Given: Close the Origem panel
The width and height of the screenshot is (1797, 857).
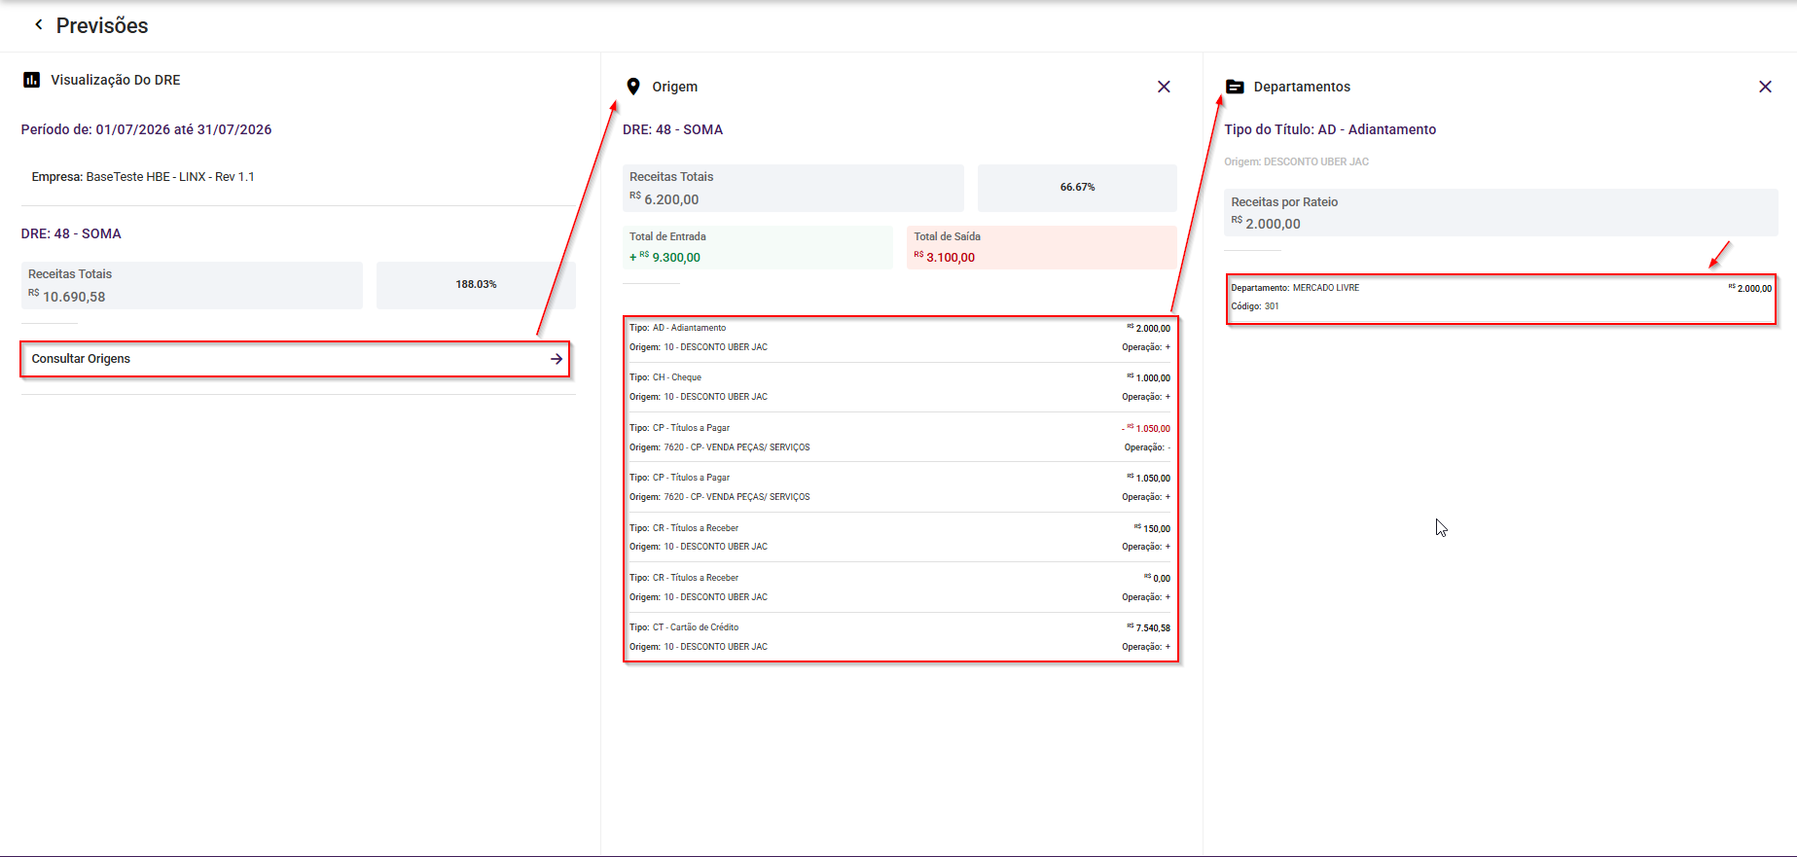Looking at the screenshot, I should coord(1164,87).
